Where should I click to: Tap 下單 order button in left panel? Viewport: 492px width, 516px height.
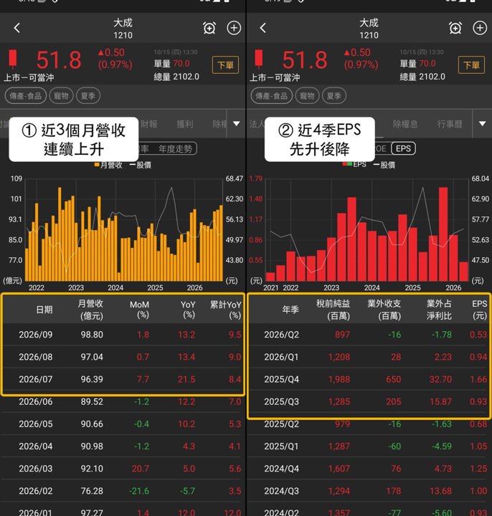(226, 64)
